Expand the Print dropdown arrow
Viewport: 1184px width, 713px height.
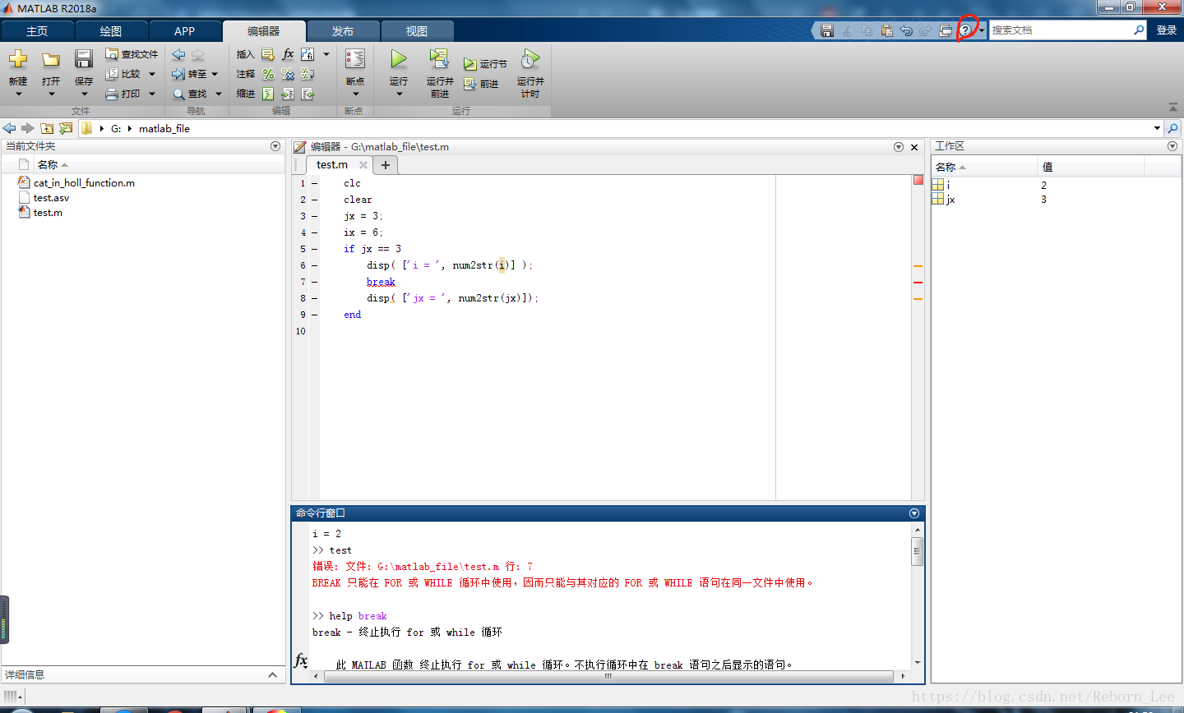pos(152,94)
